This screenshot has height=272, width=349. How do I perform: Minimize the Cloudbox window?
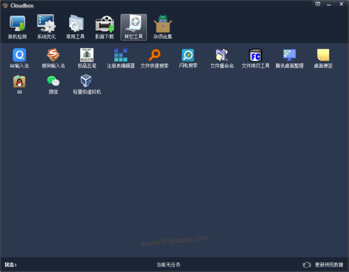point(329,4)
